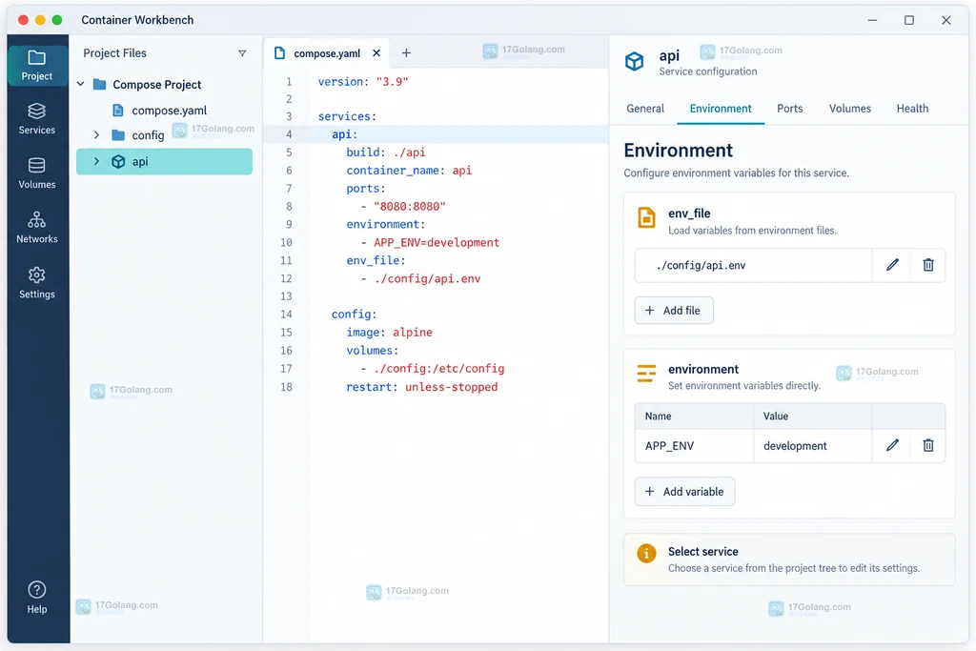Open the Volumes section in sidebar

tap(37, 173)
